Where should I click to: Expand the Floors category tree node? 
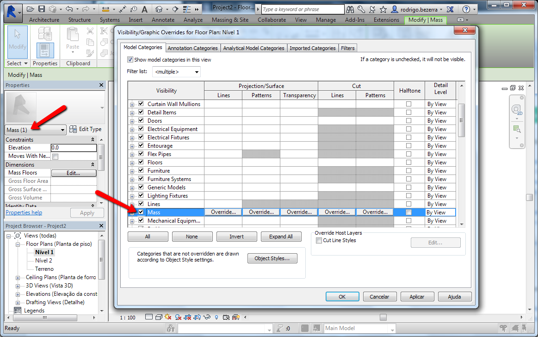click(x=132, y=162)
